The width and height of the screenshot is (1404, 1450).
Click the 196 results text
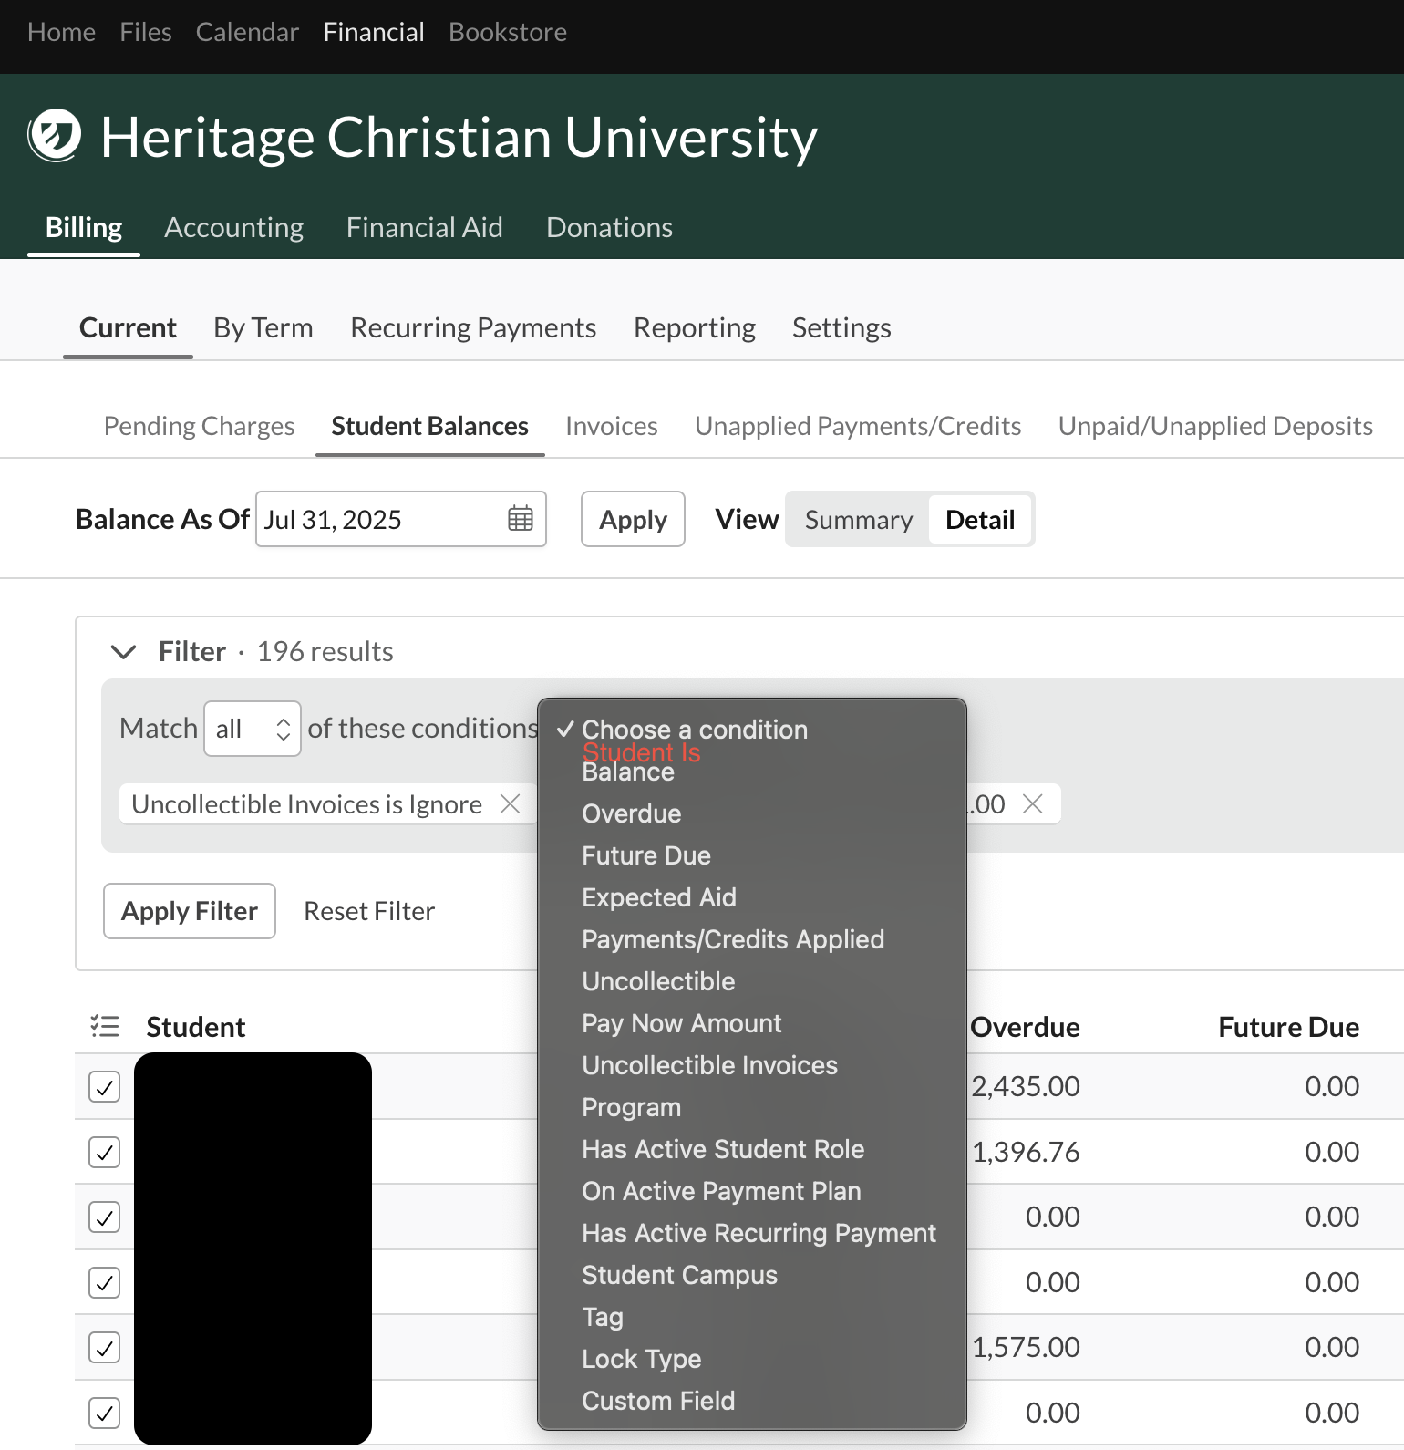click(325, 651)
